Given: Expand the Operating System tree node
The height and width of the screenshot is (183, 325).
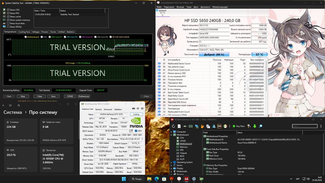Looking at the screenshot, I should coord(171,162).
